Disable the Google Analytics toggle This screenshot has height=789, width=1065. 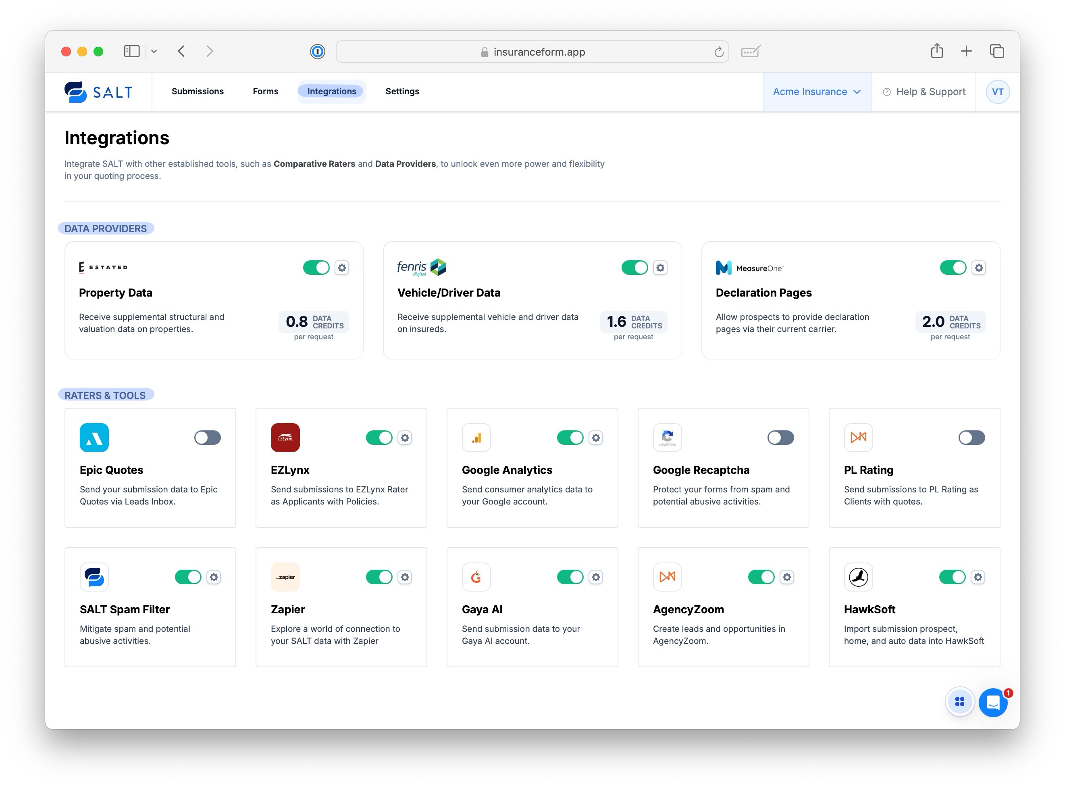570,438
